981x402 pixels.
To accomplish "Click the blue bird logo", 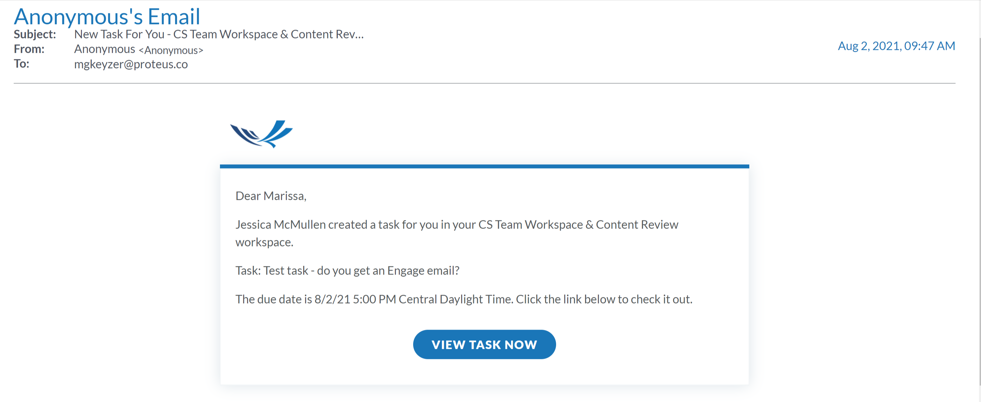I will pyautogui.click(x=261, y=134).
